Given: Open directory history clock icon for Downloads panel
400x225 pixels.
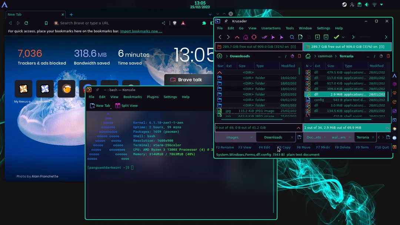Looking at the screenshot, I should pos(292,56).
